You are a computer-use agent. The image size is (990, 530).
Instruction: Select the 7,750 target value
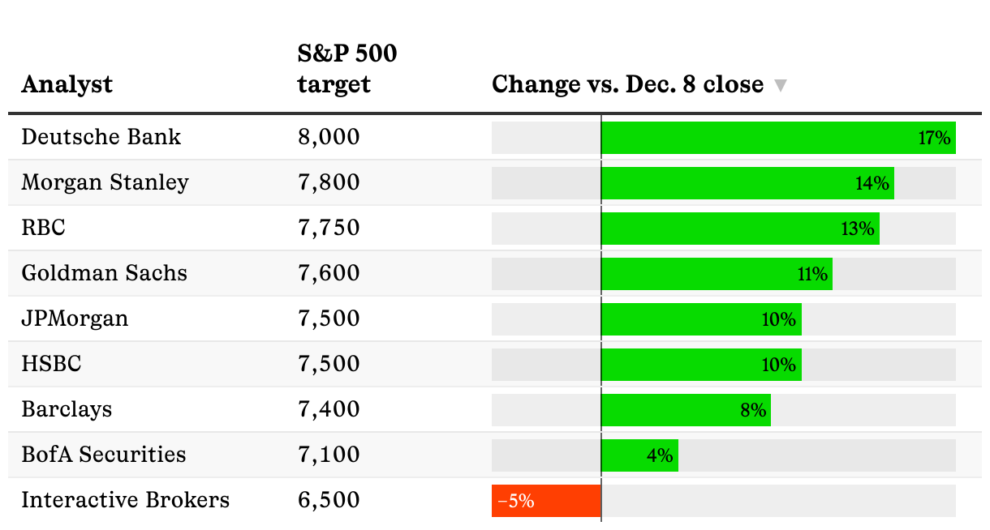(329, 228)
